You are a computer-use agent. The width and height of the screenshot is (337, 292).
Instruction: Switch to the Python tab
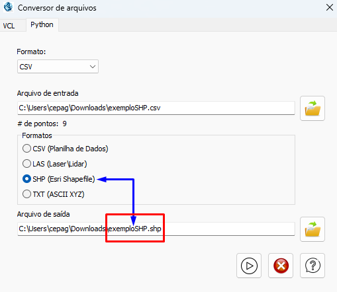point(42,24)
